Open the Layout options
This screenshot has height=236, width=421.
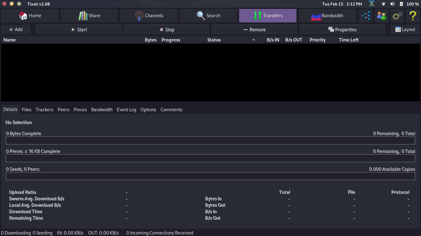pos(405,29)
